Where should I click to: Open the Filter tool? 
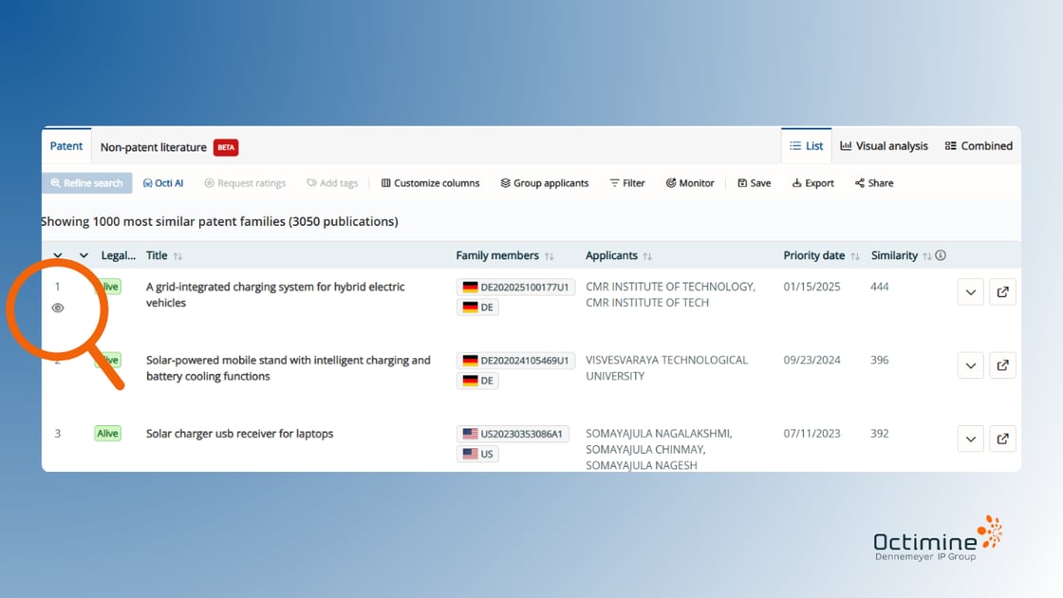(x=627, y=183)
